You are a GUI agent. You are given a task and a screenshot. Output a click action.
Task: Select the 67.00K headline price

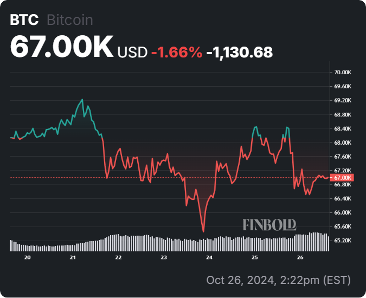(61, 47)
